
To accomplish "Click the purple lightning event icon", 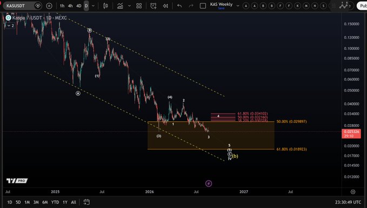I will [x=209, y=184].
